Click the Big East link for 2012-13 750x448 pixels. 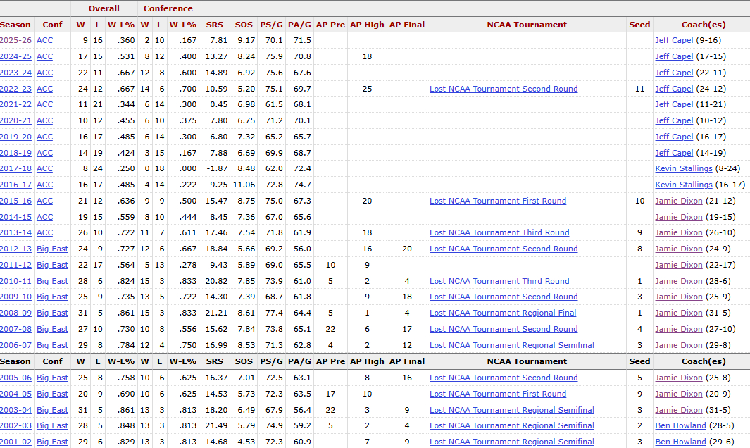52,249
